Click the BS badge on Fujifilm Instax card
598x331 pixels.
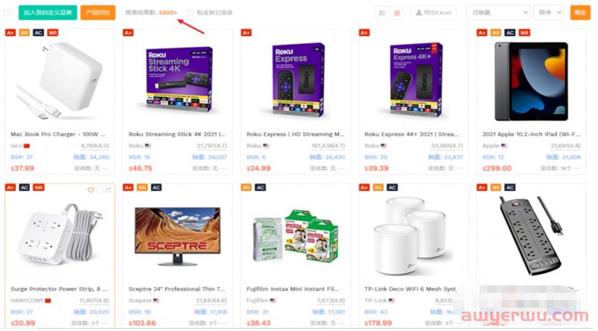[246, 187]
